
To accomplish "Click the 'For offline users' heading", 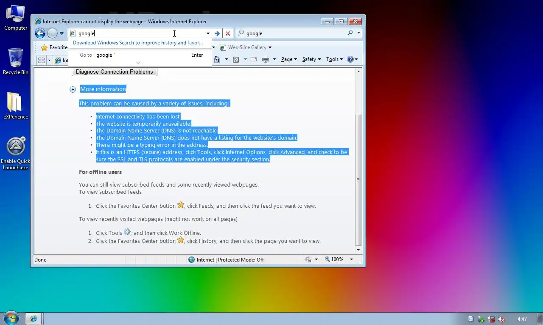I will pos(100,172).
